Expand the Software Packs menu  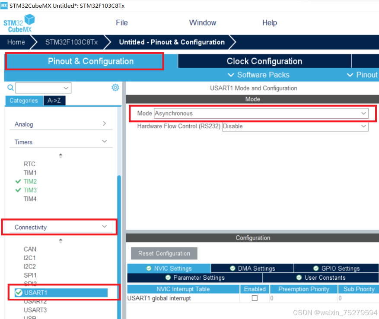(258, 75)
